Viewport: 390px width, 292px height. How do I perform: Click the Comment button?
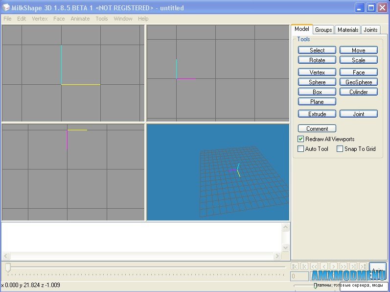(317, 128)
